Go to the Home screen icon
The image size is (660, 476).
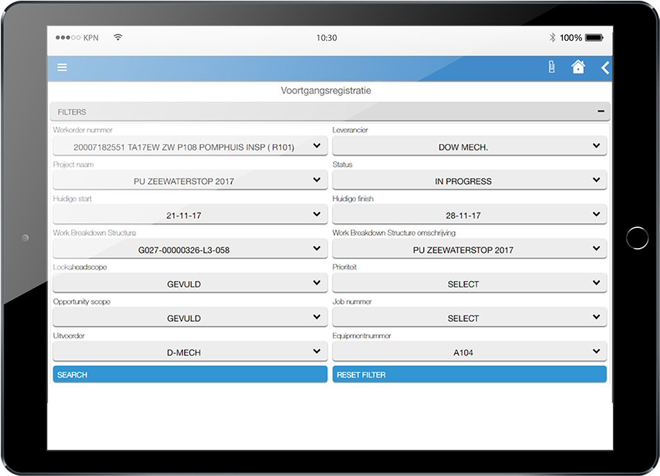578,67
